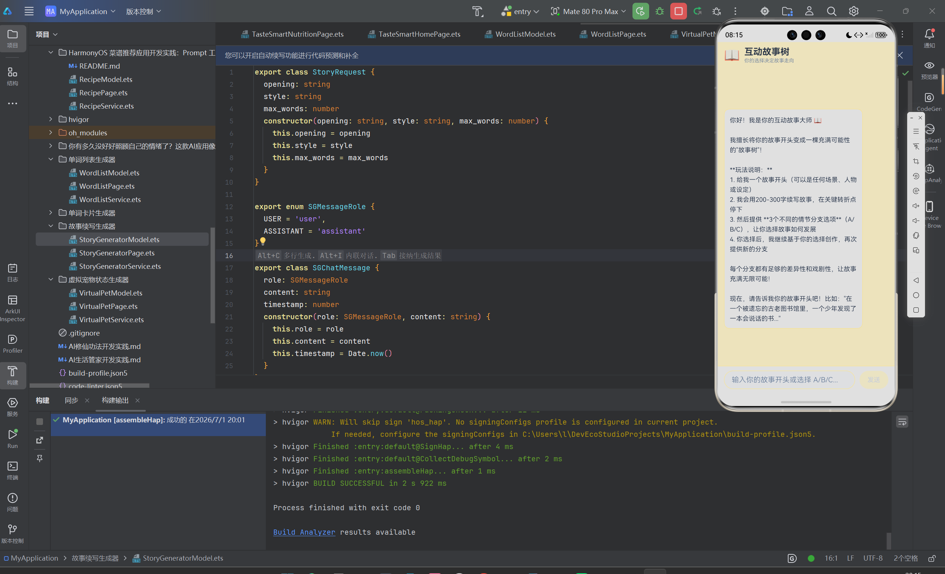Collapse the 故事续写生成器 folder
The image size is (945, 574).
click(51, 226)
